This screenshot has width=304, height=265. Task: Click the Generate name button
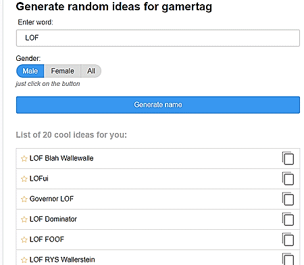coord(158,105)
